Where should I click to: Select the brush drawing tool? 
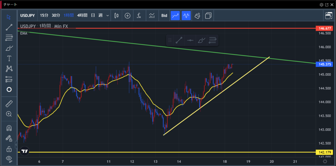pos(9,48)
